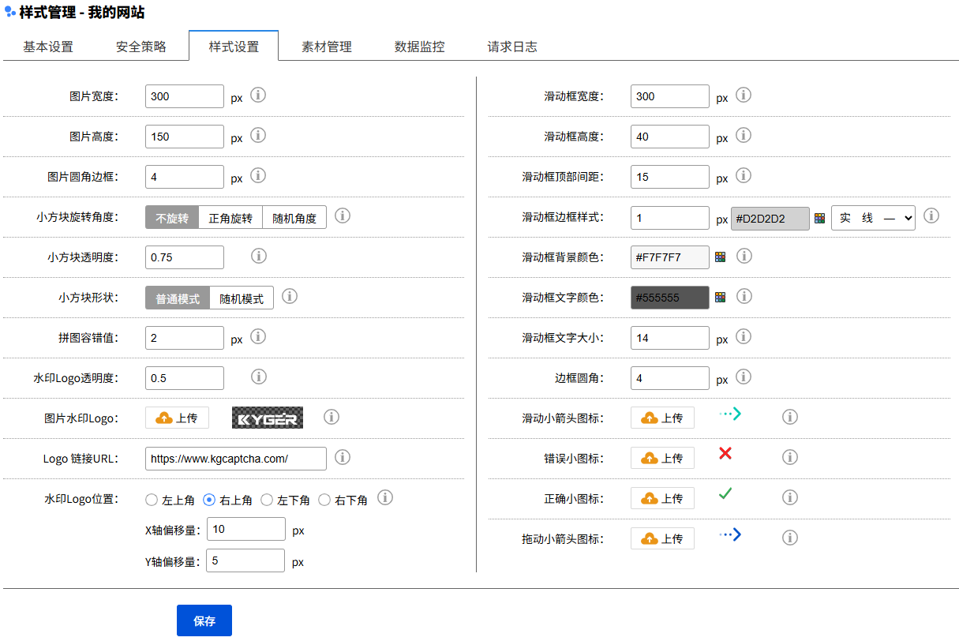Click info icon for 水印Logo位置

[385, 497]
